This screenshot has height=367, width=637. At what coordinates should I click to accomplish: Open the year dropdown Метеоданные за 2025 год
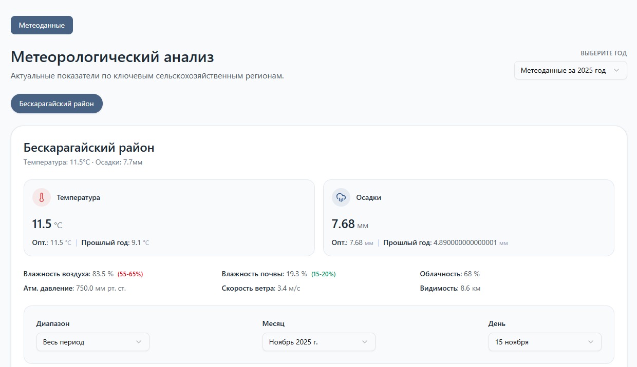click(570, 70)
